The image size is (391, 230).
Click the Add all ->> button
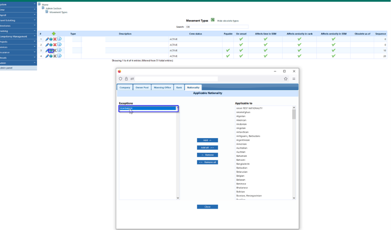(x=207, y=148)
